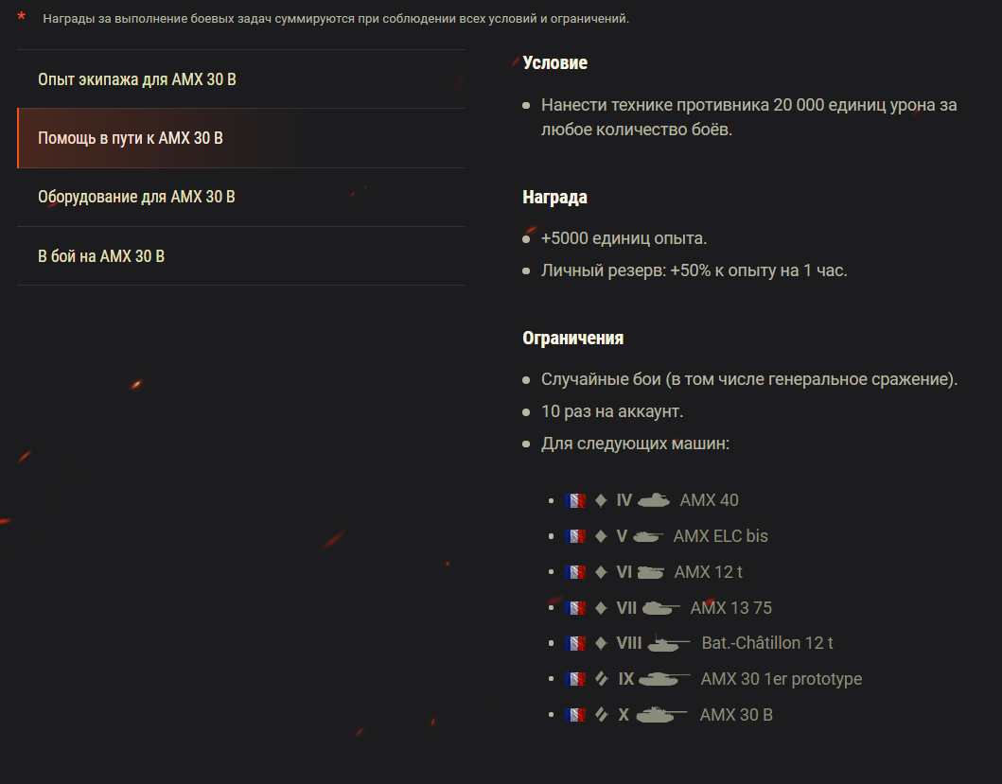Switch to "Оборудование для AMX 30 B" tab
The height and width of the screenshot is (784, 1002).
241,197
